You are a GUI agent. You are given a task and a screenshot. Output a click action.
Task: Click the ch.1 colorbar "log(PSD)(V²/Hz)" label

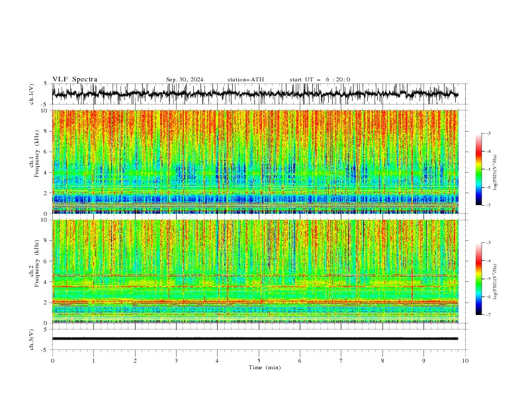pyautogui.click(x=495, y=173)
